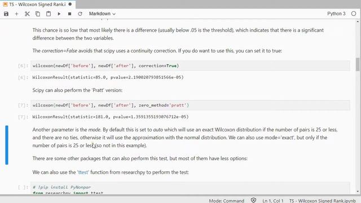Click the text "Scipy can also perform the 'Pratt' version:"
361x203 pixels.
coord(77,90)
